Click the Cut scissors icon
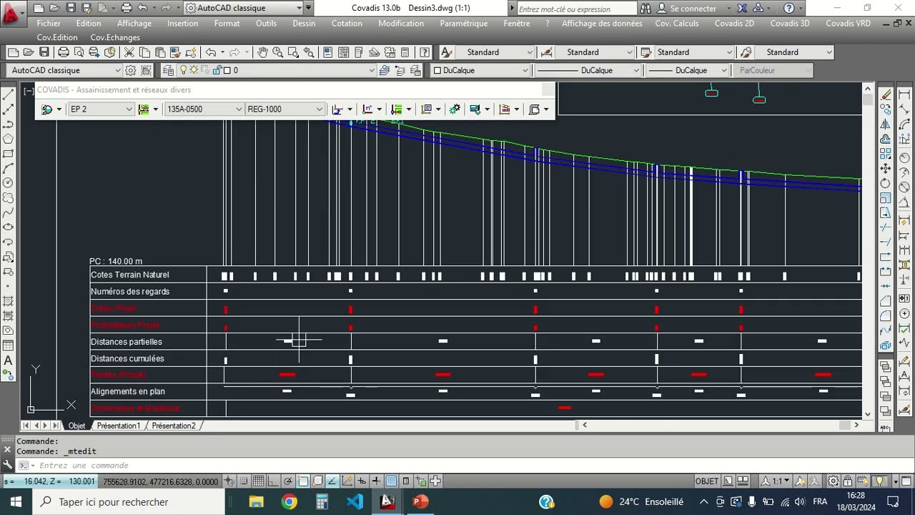The image size is (915, 515). 129,52
